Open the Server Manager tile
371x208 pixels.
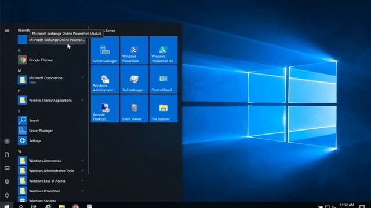point(105,50)
